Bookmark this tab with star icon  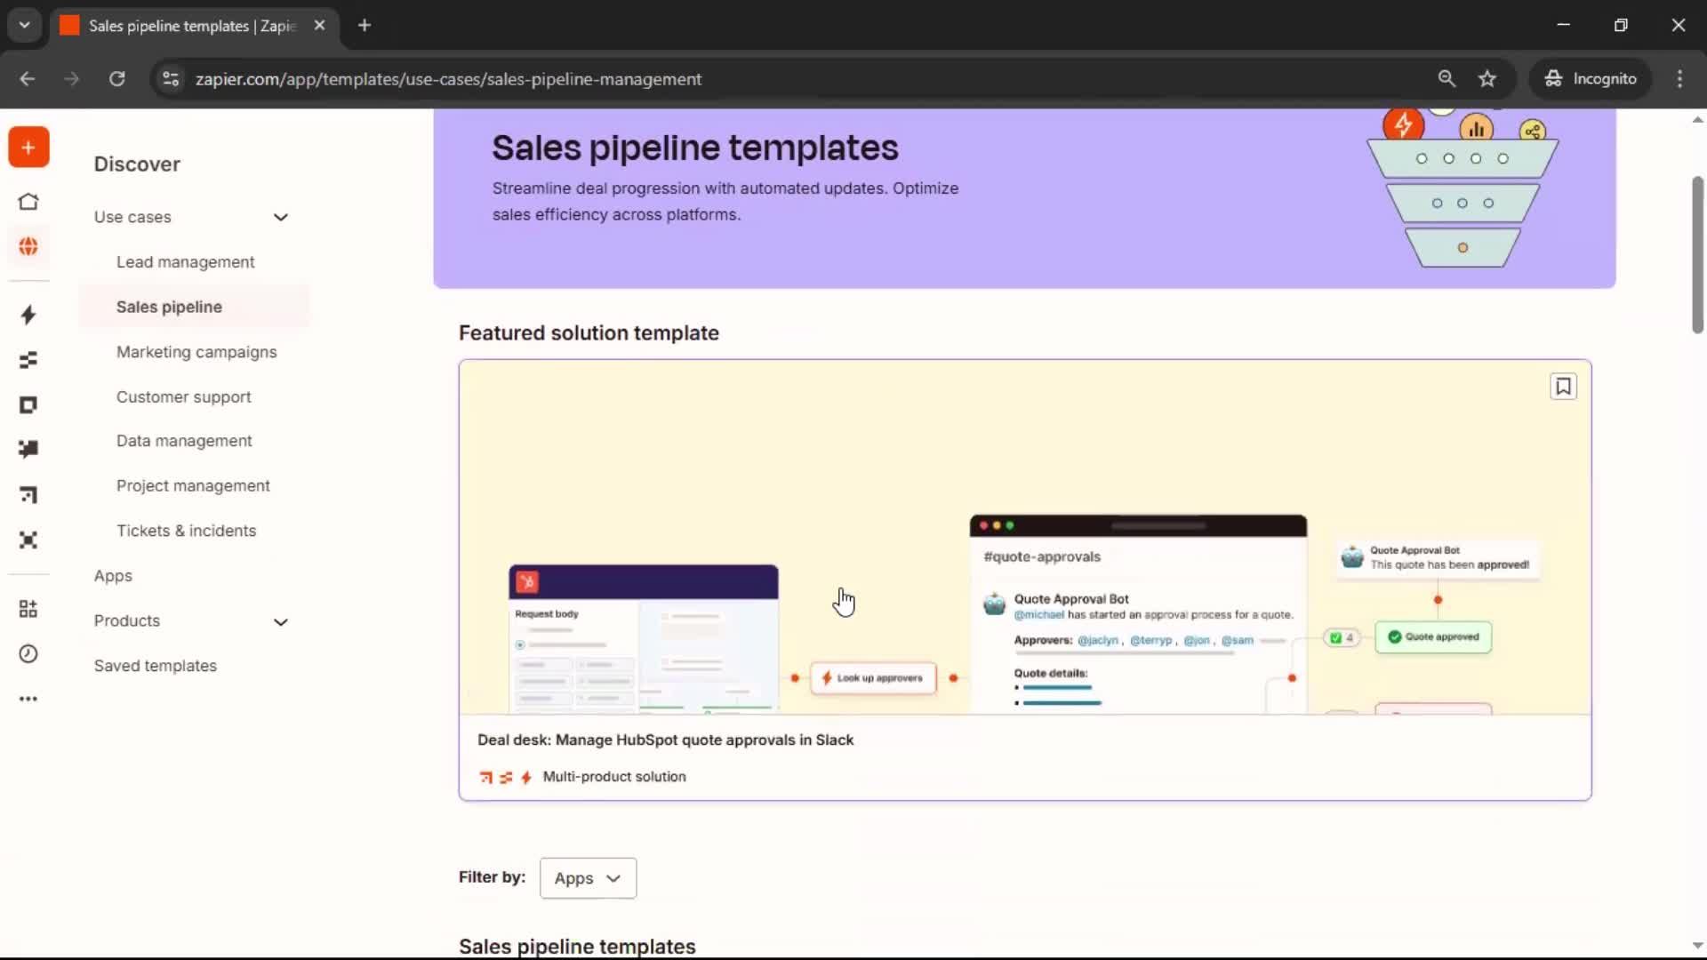1487,79
